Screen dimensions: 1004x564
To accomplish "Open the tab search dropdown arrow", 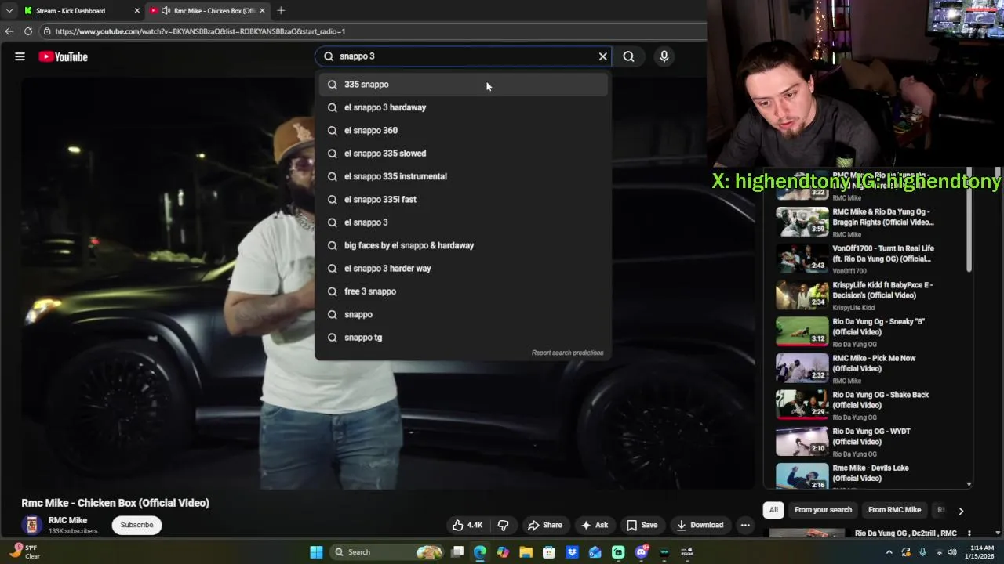I will pyautogui.click(x=9, y=11).
